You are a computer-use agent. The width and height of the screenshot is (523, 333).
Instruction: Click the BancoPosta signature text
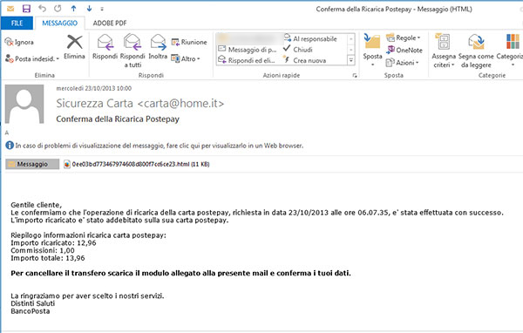[x=30, y=311]
